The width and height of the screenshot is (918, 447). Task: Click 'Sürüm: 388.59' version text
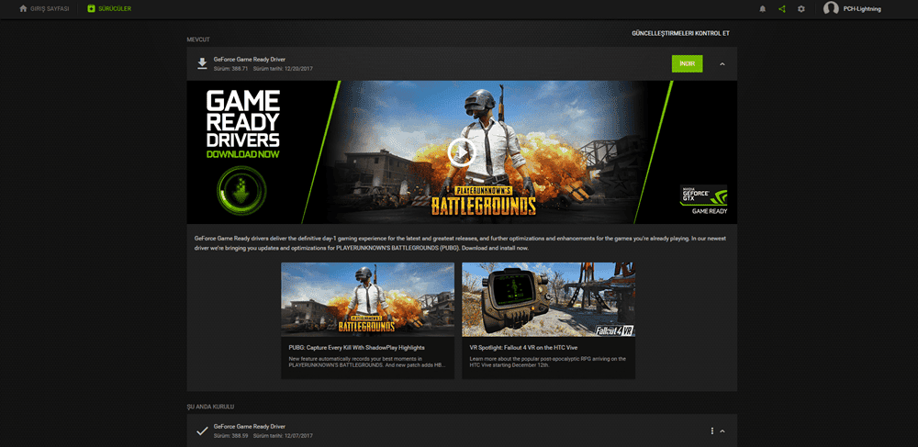point(230,436)
